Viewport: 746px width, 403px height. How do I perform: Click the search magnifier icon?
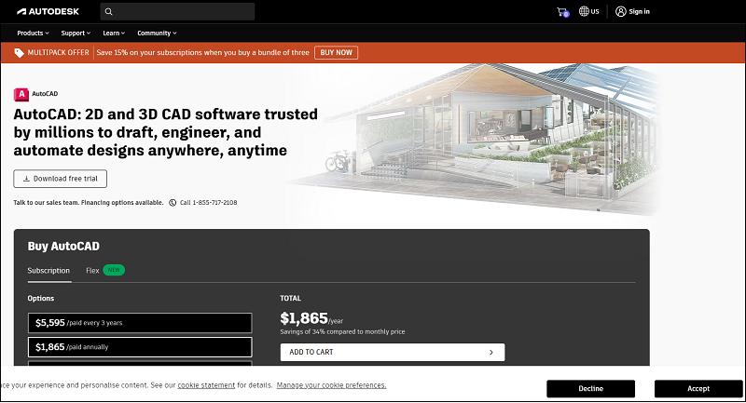point(108,12)
